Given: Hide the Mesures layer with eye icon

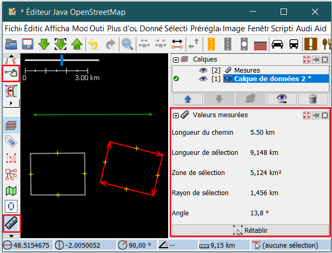Looking at the screenshot, I should pos(203,71).
